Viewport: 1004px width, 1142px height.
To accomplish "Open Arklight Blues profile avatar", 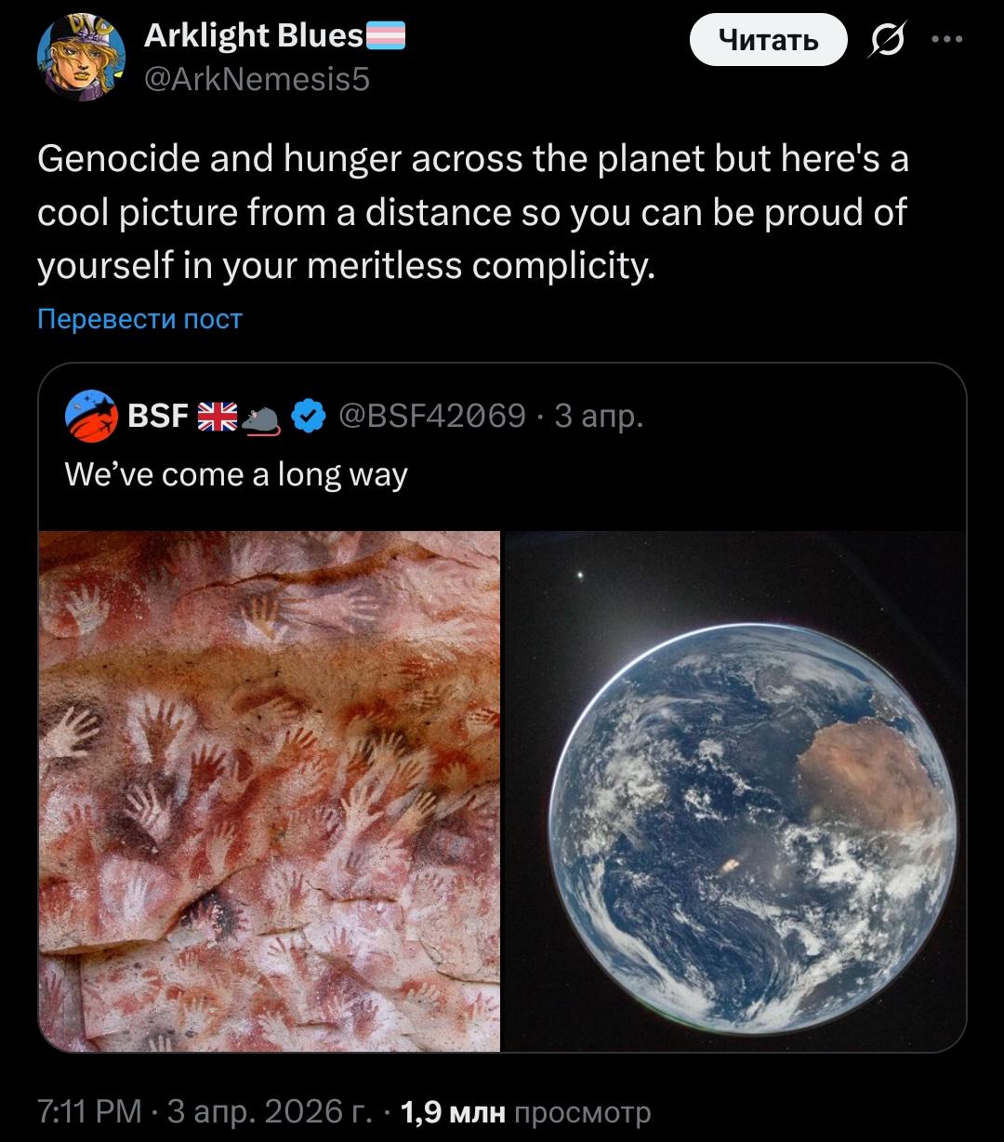I will tap(81, 58).
